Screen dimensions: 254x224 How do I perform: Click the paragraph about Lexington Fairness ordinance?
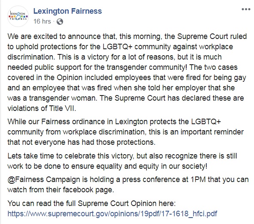click(126, 132)
